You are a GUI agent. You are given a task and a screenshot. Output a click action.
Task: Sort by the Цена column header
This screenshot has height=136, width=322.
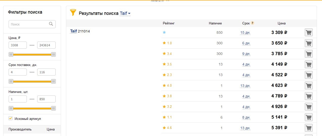(282, 23)
